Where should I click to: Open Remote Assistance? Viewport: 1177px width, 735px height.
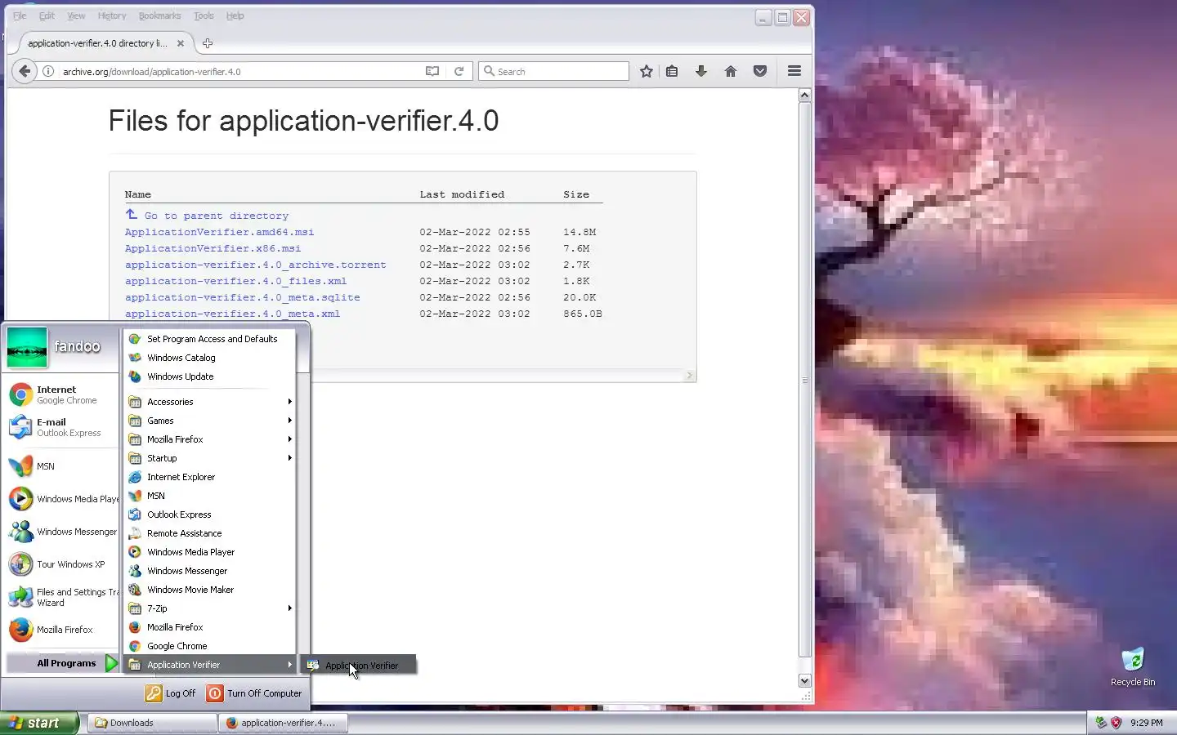click(210, 533)
